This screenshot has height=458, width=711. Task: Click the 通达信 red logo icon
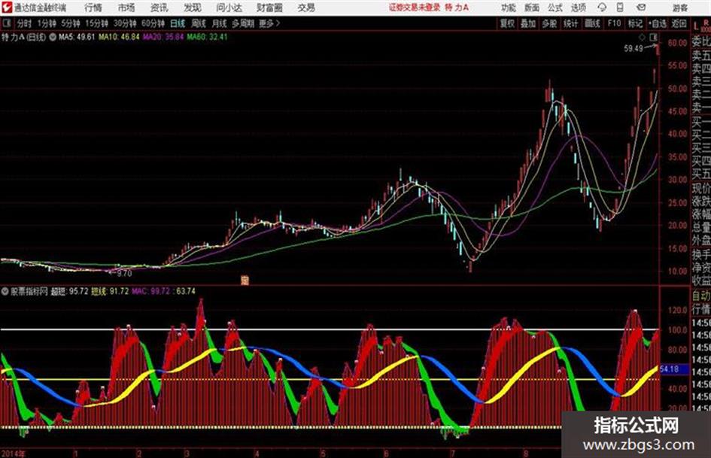7,8
